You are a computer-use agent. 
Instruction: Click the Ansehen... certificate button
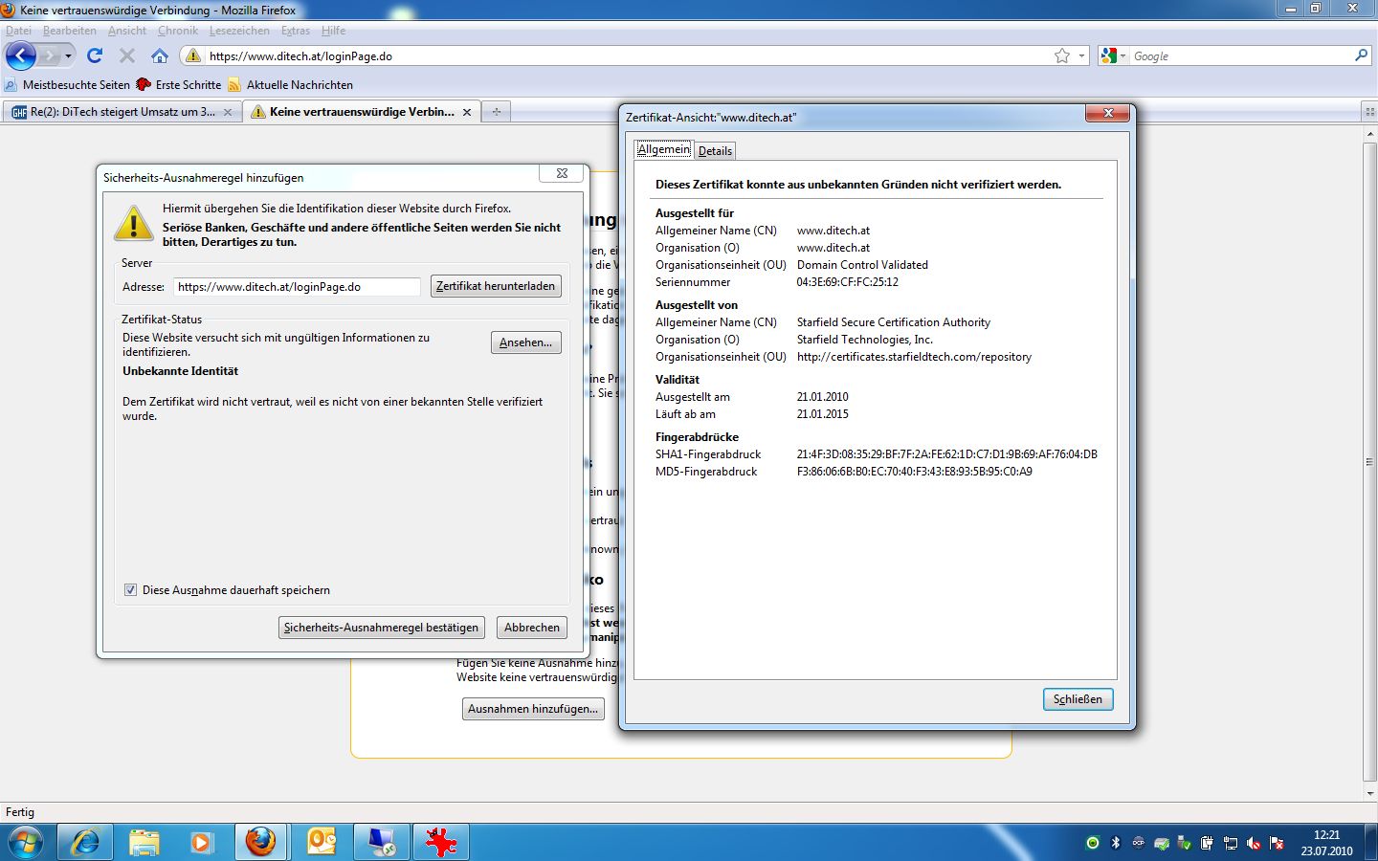(x=525, y=342)
